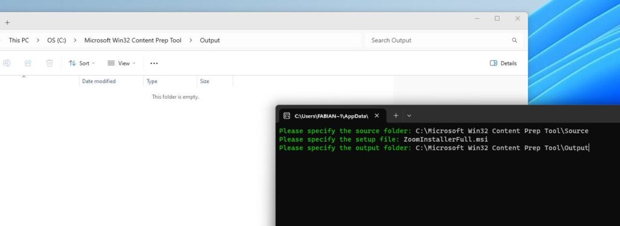
Task: Click "This folder is empty." text
Action: 176,96
